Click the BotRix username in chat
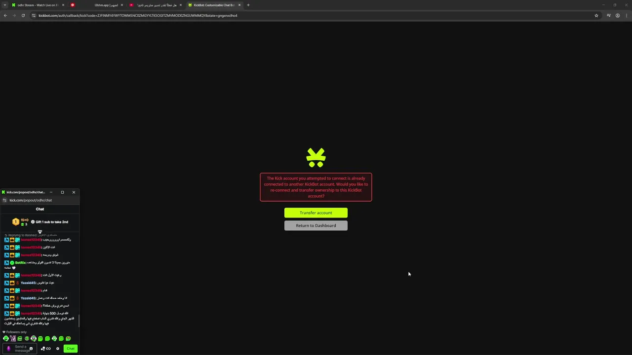This screenshot has width=632, height=355. 20,263
